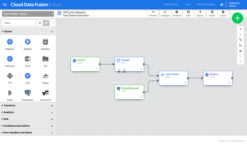
Task: Go to Dashboard
Action: [x=171, y=4]
